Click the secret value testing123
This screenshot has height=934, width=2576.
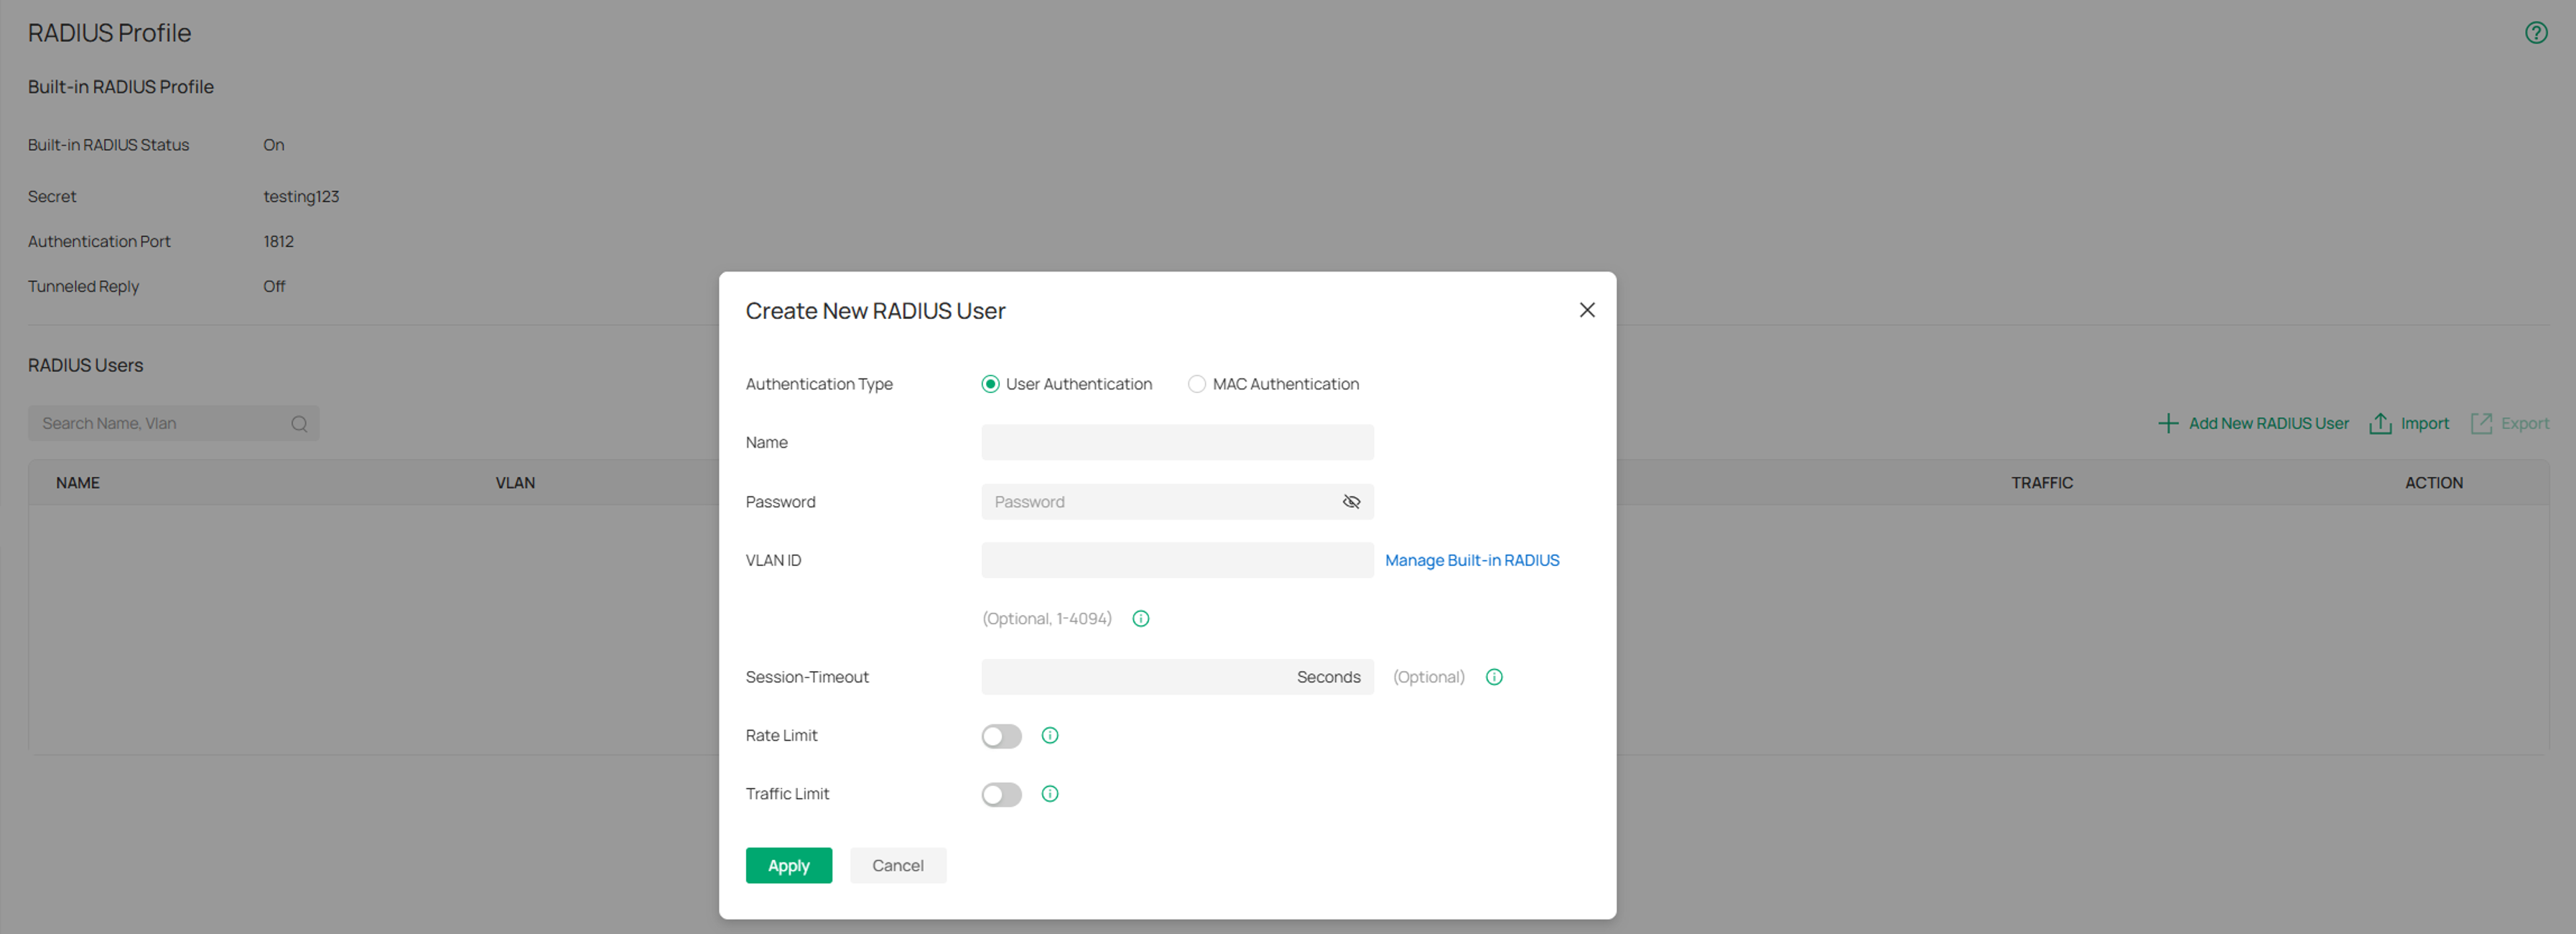point(301,197)
